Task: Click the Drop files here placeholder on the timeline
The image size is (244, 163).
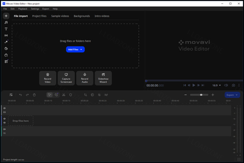Action: point(20,121)
